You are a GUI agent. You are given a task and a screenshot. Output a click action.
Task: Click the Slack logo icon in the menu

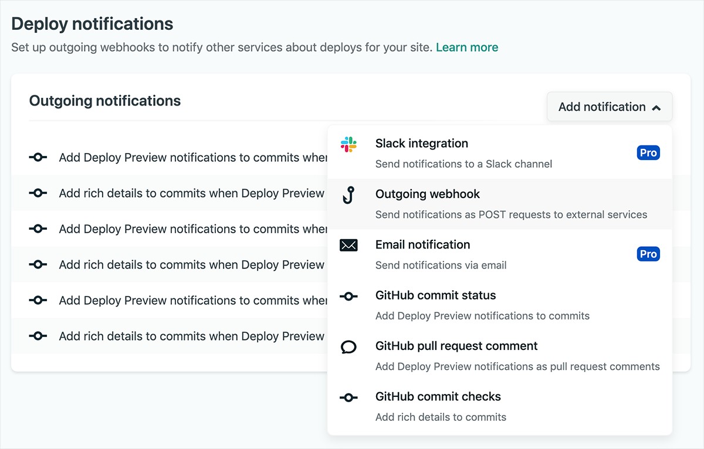(349, 144)
